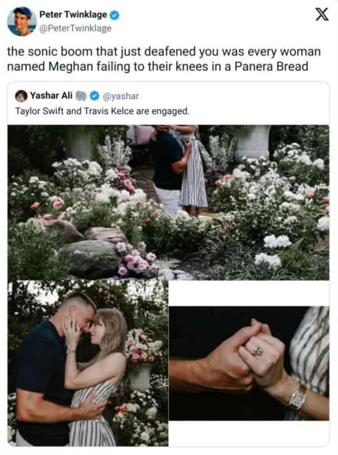
Task: Click the quoted text about Taylor Swift engagement
Action: point(102,111)
